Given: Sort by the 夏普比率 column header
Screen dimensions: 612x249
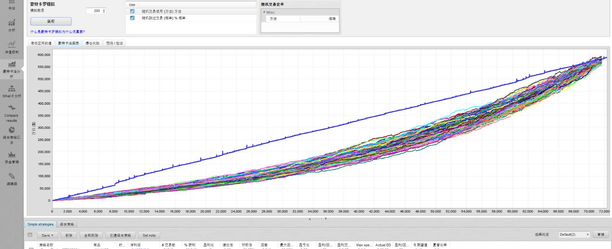Looking at the screenshot, I should [x=441, y=245].
